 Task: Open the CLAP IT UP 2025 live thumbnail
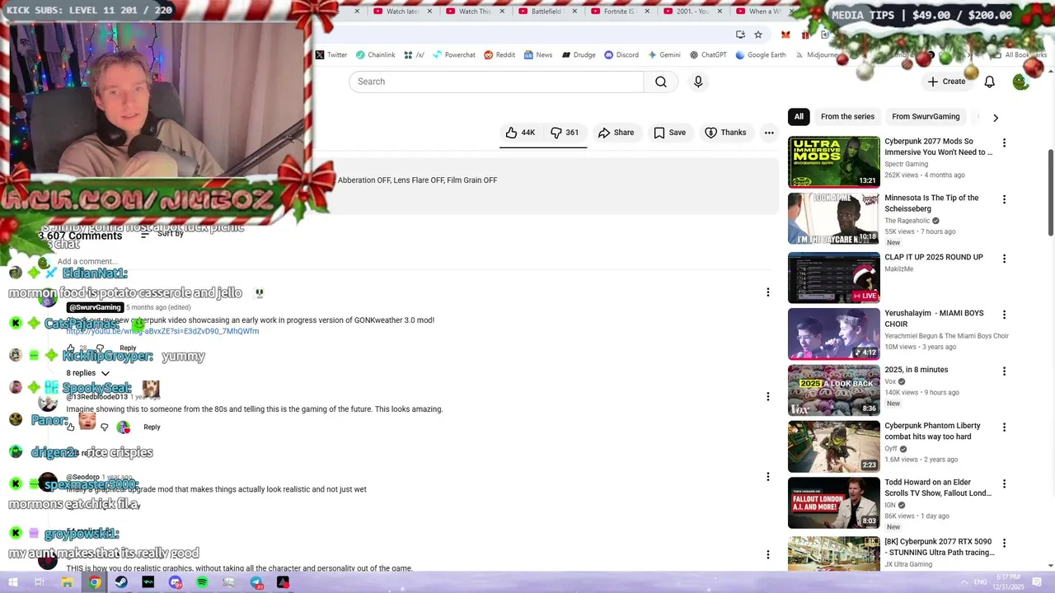pos(834,278)
